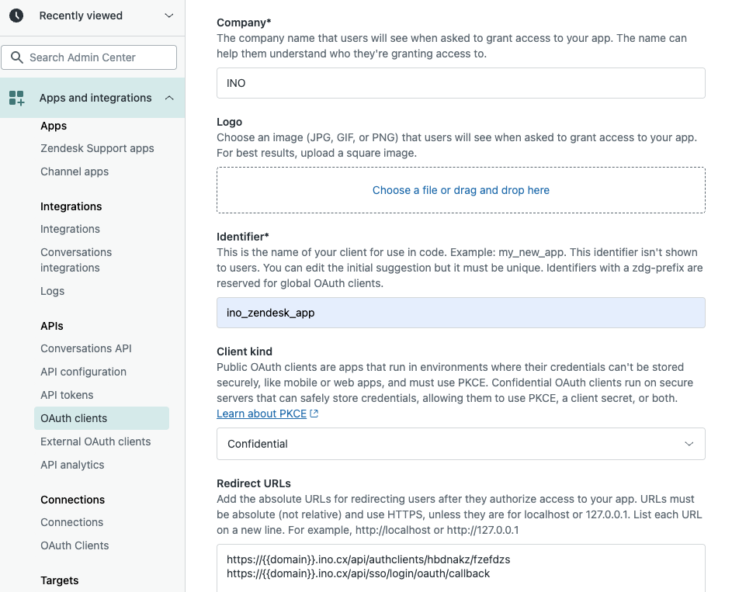Select Conversations integrations in sidebar
The image size is (732, 592).
(x=76, y=260)
